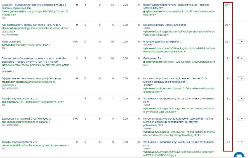Expand the 109 links dropdown

[239, 58]
